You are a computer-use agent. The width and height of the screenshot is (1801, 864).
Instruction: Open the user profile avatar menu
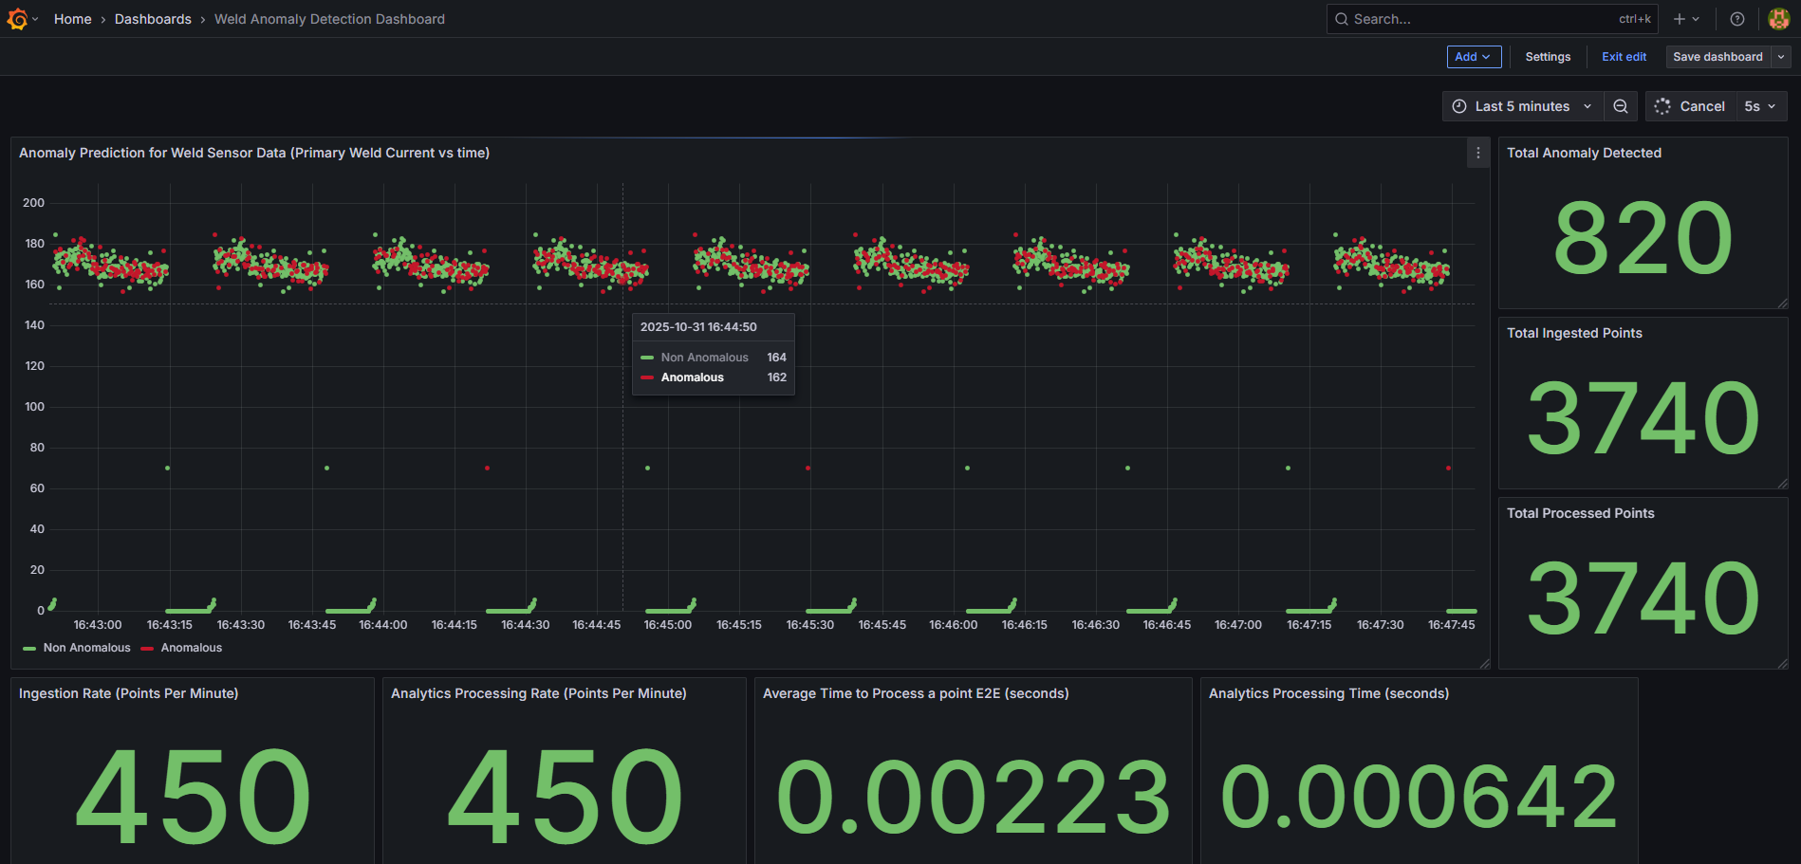[1777, 19]
